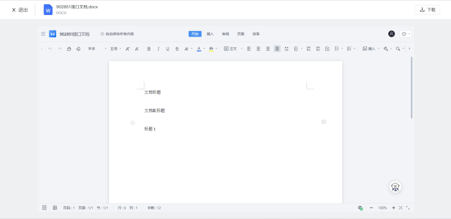This screenshot has height=219, width=451.
Task: Clear formatting with the eraser icon
Action: (x=78, y=49)
